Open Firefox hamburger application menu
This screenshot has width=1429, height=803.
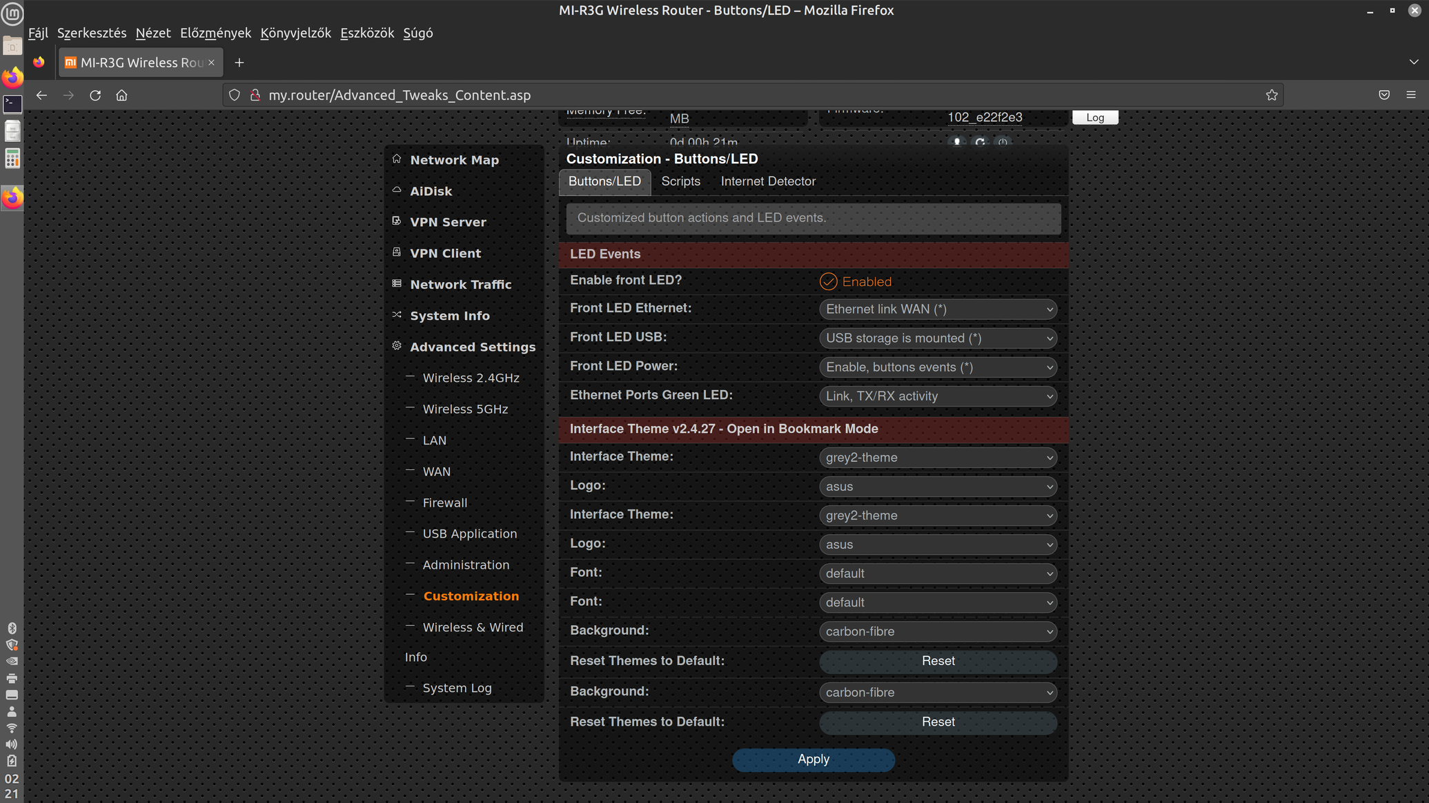point(1410,95)
